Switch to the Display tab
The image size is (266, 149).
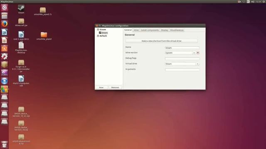coord(165,30)
